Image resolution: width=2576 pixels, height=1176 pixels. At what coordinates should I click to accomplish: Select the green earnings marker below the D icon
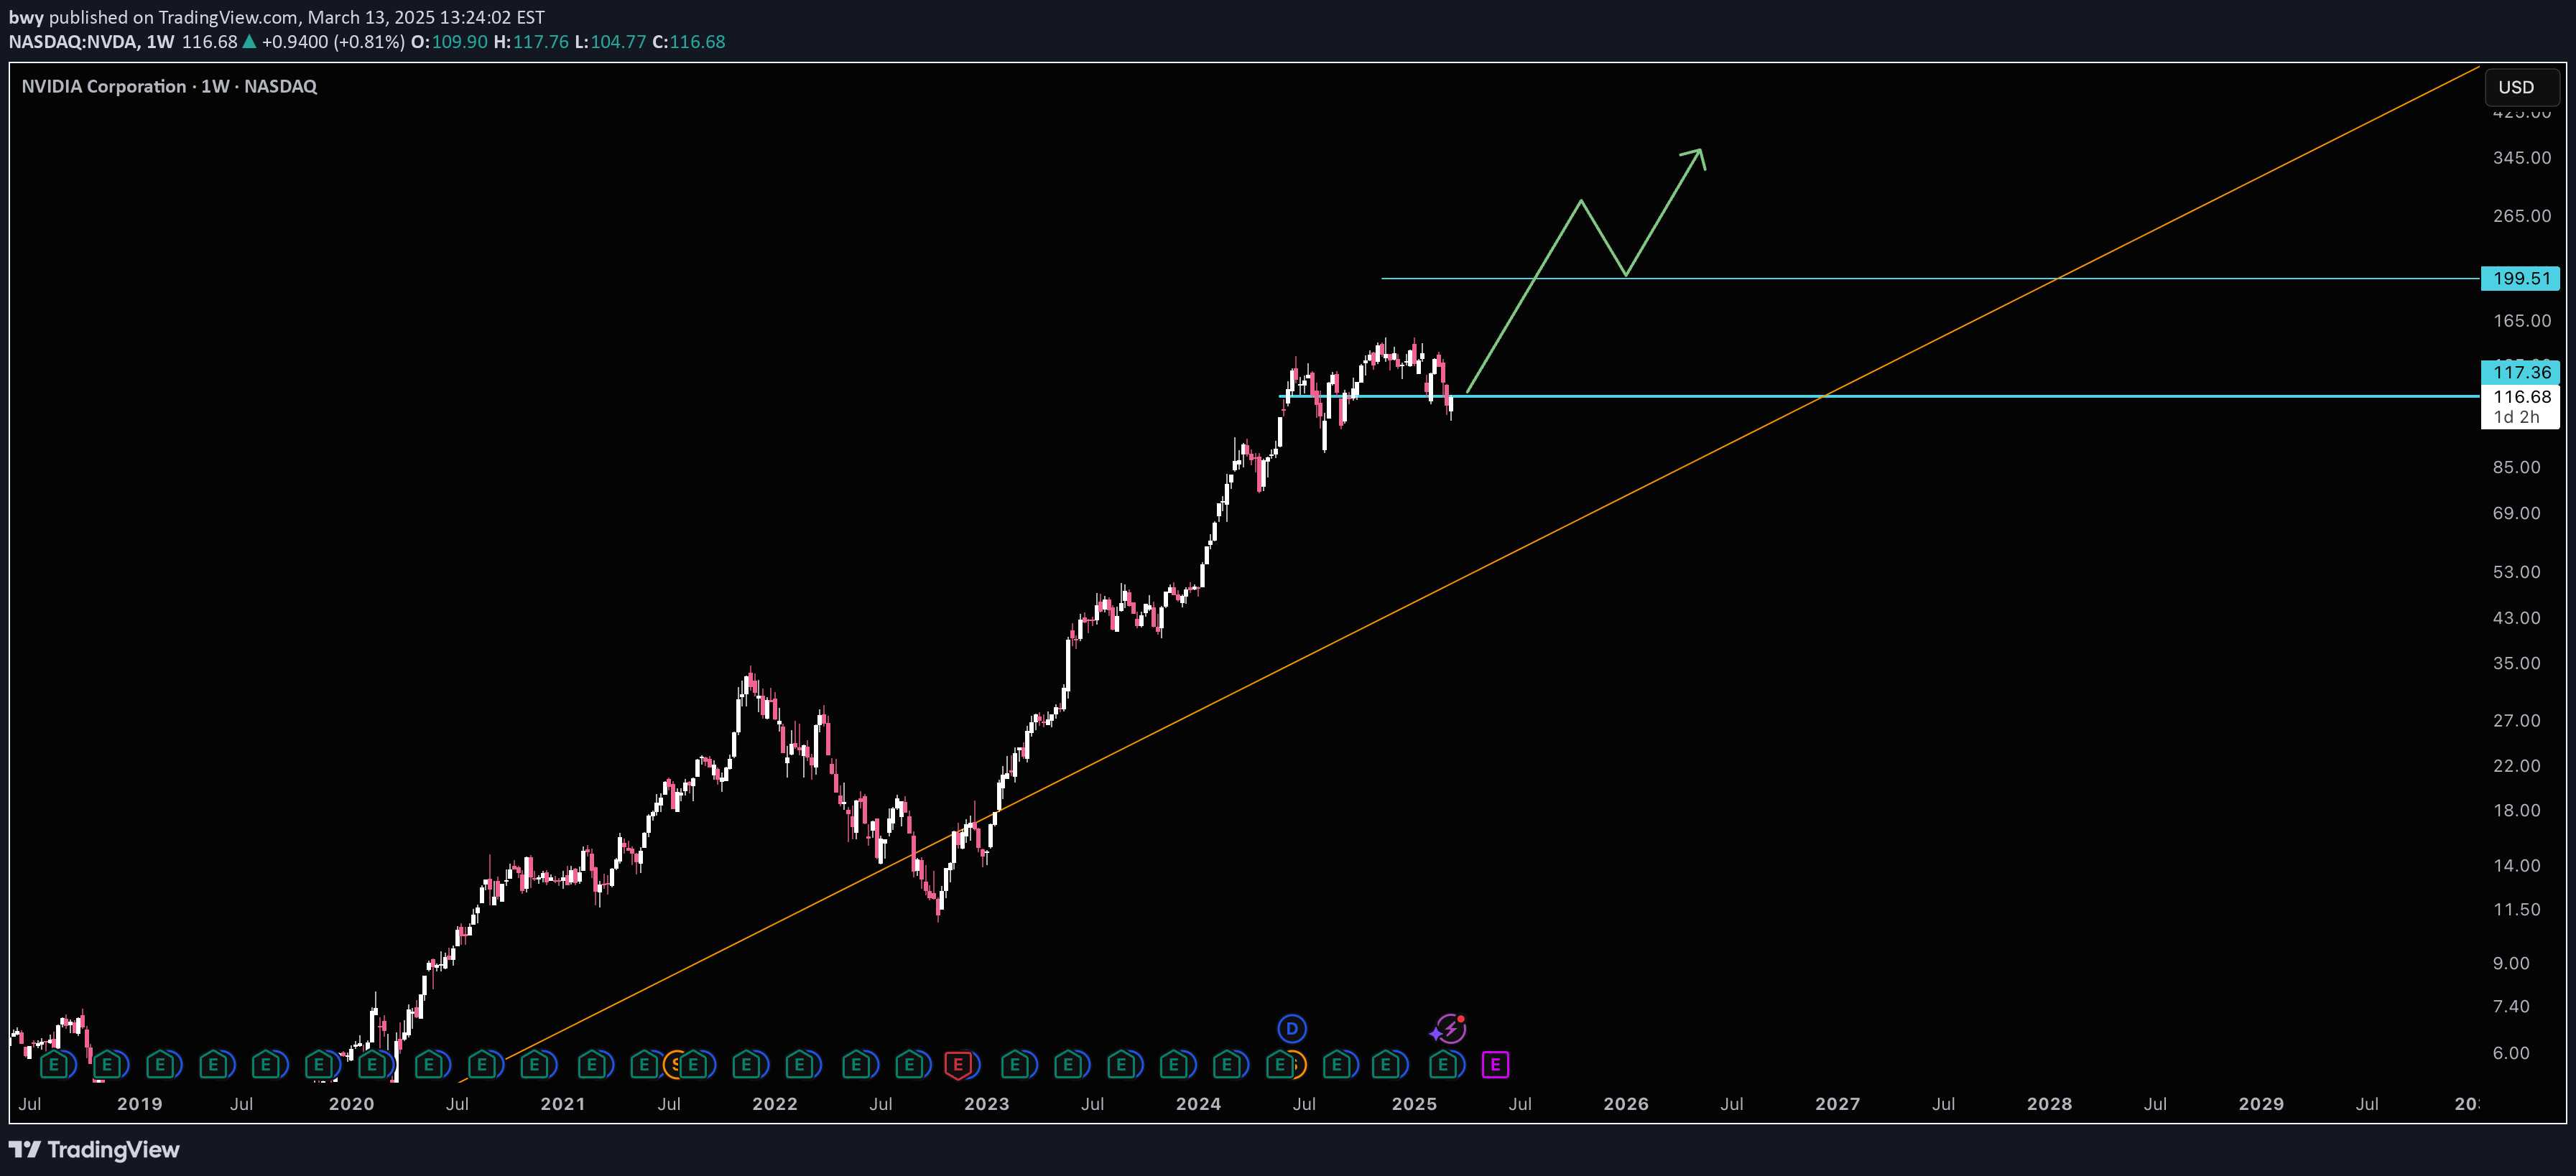click(x=1279, y=1065)
